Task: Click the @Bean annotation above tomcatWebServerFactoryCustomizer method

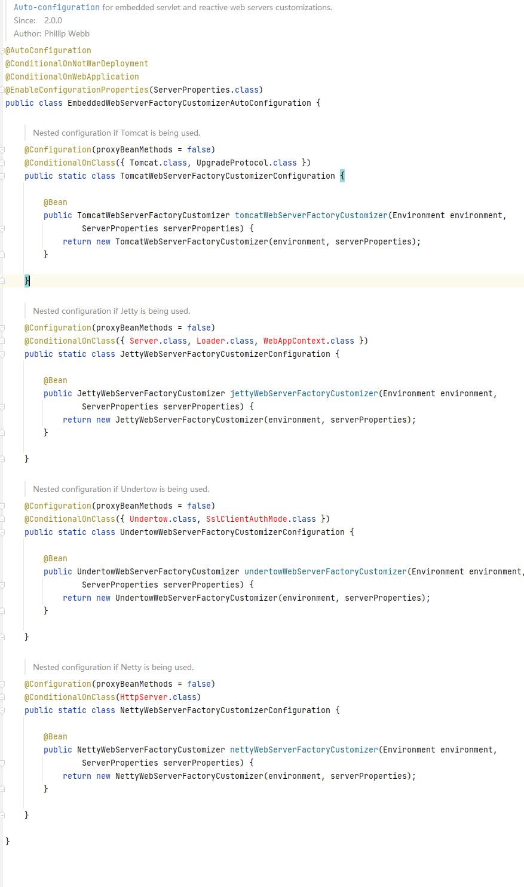Action: [x=56, y=203]
